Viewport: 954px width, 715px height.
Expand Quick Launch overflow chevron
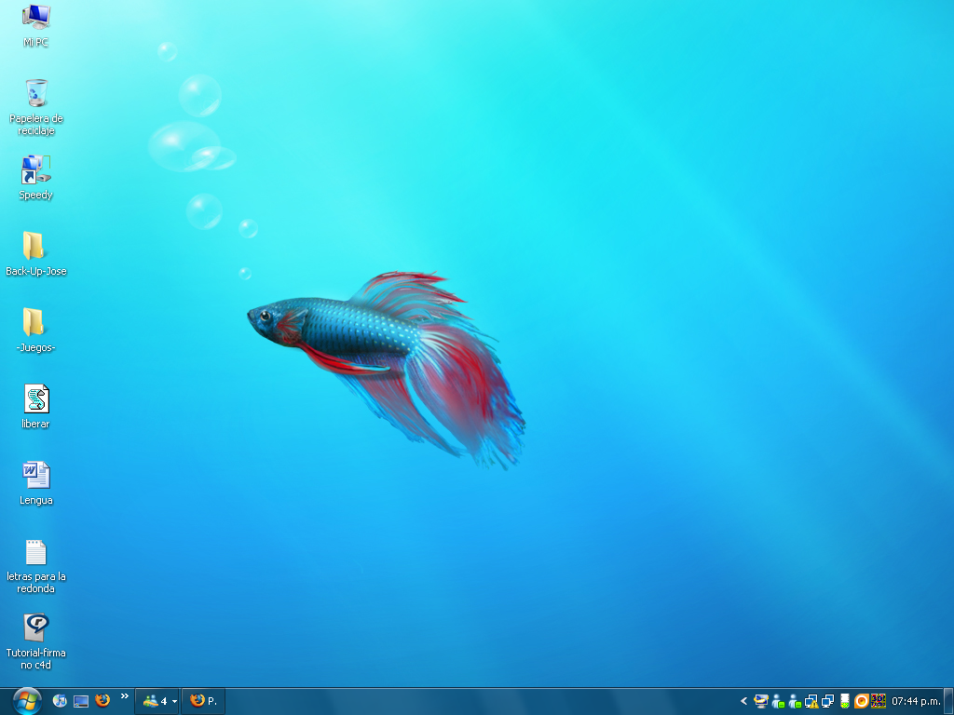point(125,696)
